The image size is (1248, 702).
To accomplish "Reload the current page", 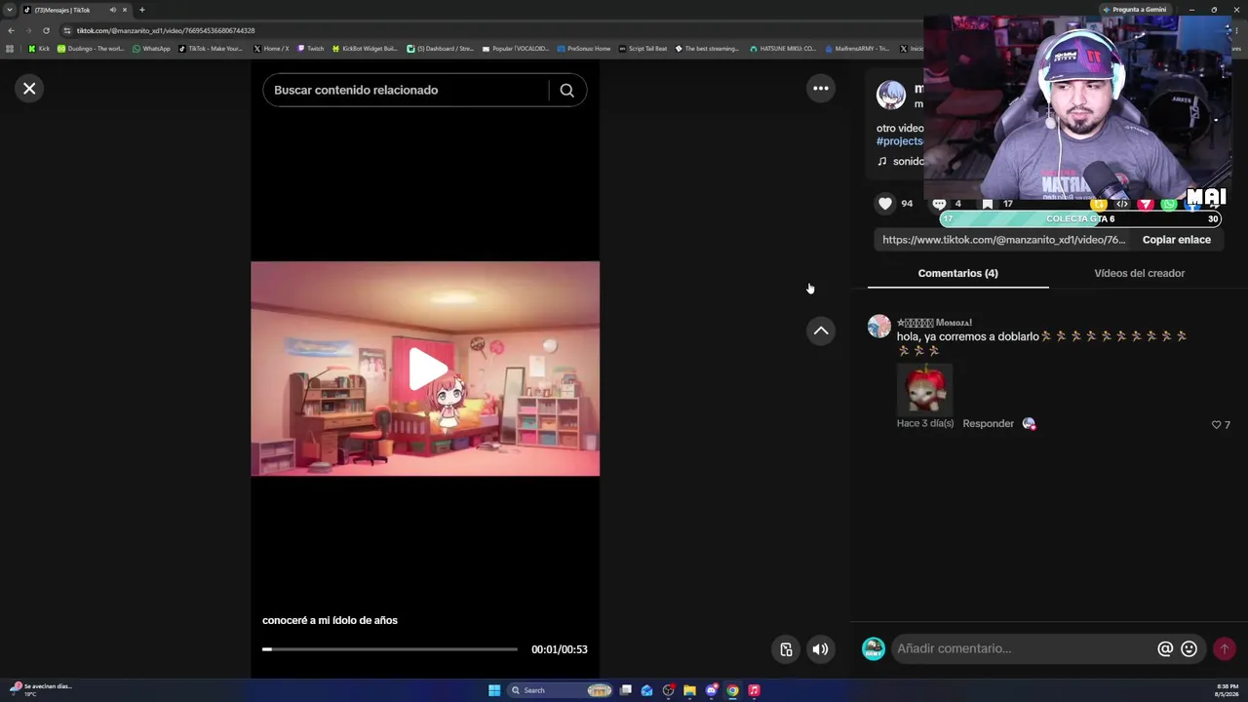I will pos(46,30).
